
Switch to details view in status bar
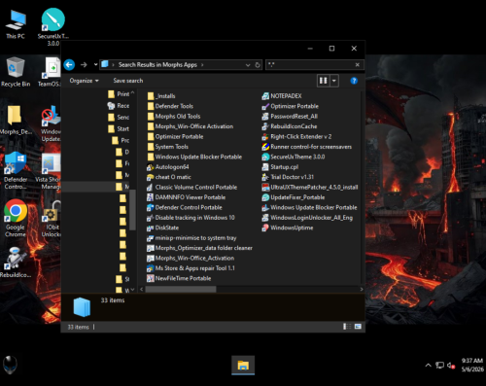coord(347,327)
